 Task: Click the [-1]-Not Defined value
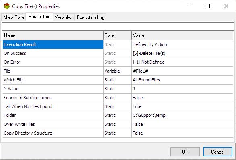(x=182, y=62)
